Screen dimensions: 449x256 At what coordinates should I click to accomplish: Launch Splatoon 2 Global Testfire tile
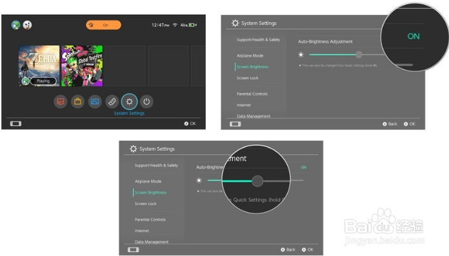82,66
